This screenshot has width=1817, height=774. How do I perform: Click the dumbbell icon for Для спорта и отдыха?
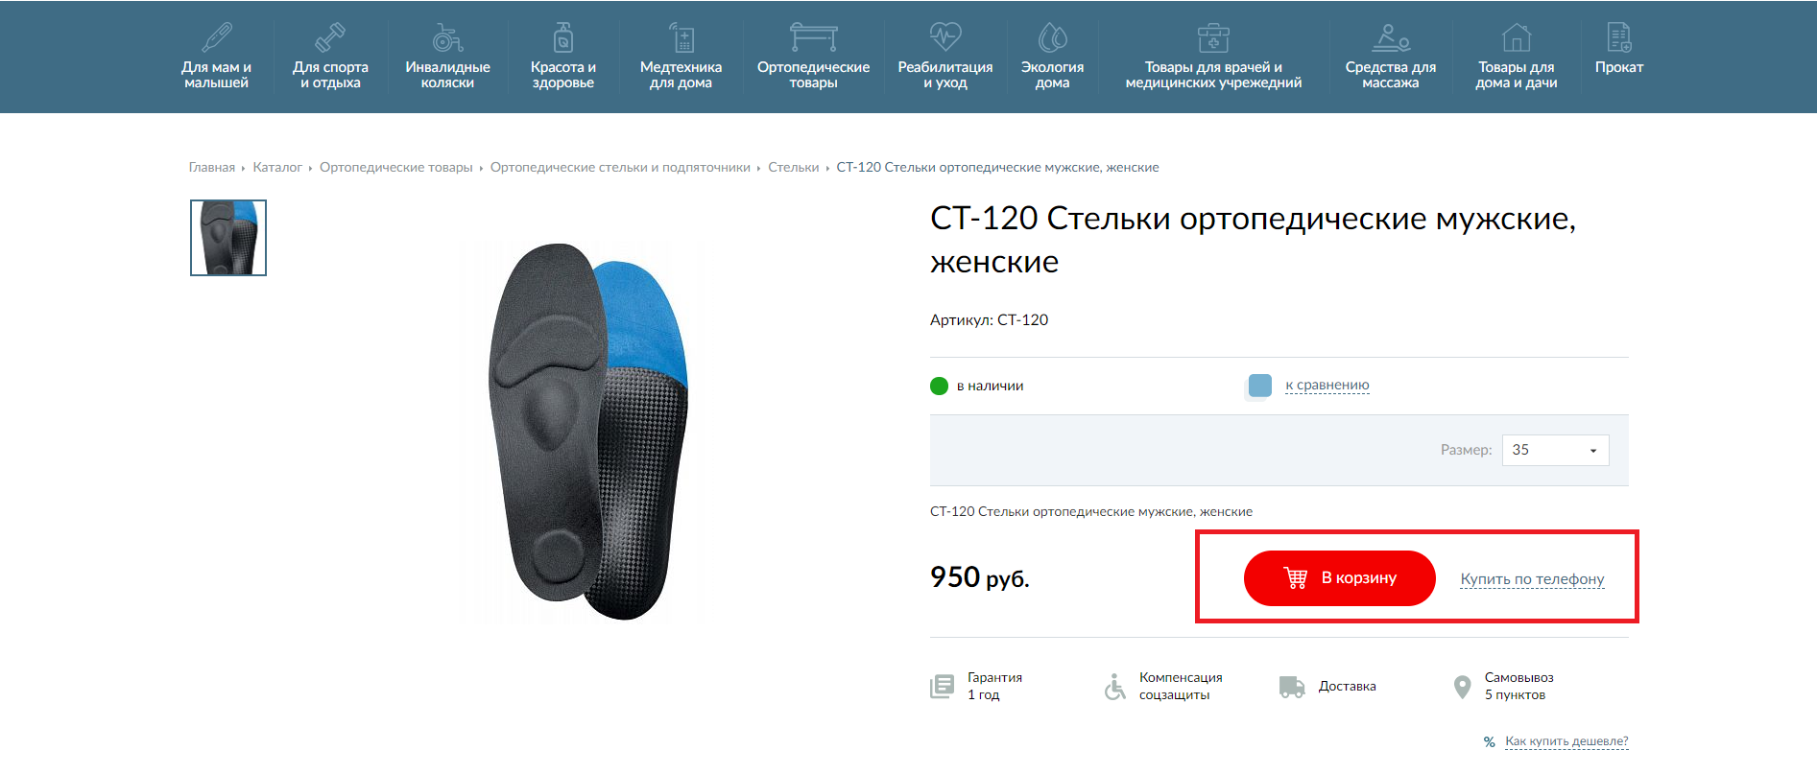[330, 37]
